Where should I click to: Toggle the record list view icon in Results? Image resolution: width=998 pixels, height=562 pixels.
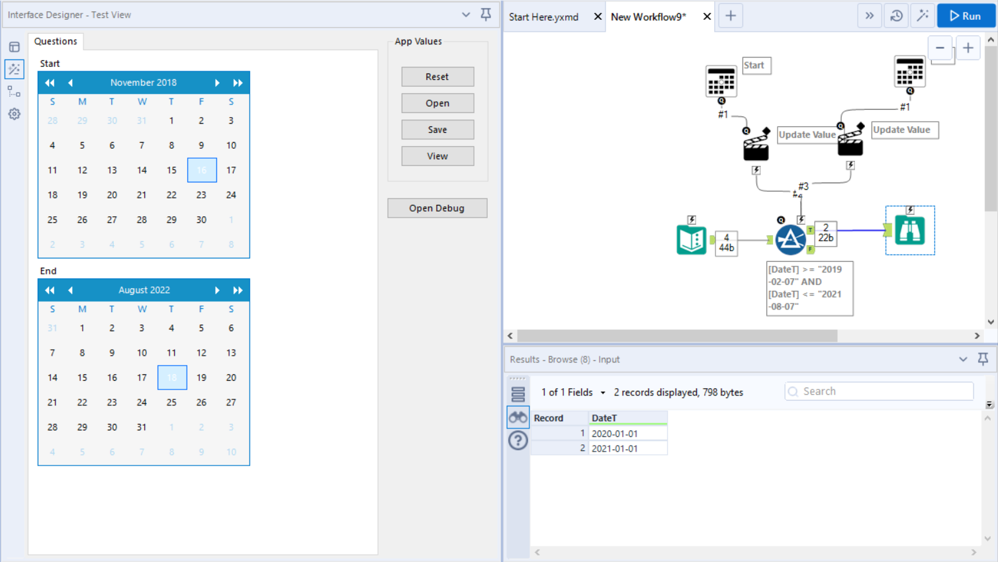[x=518, y=393]
